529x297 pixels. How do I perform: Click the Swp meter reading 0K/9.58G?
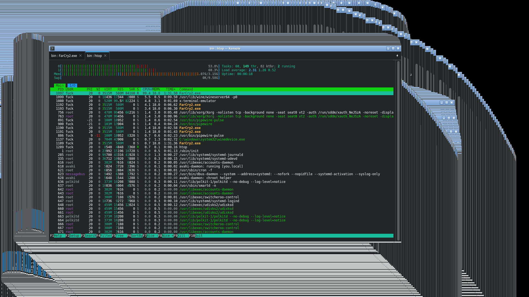click(x=137, y=78)
